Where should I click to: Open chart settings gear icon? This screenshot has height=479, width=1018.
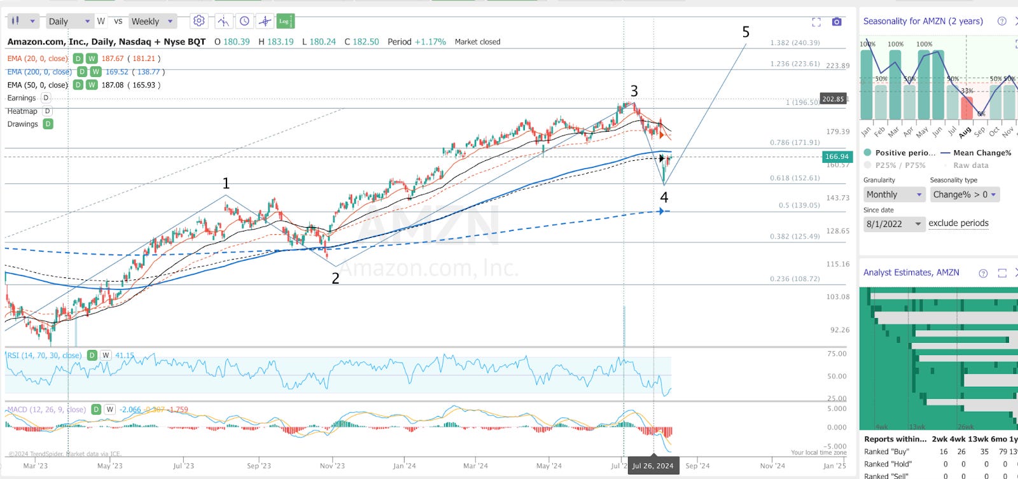[199, 21]
